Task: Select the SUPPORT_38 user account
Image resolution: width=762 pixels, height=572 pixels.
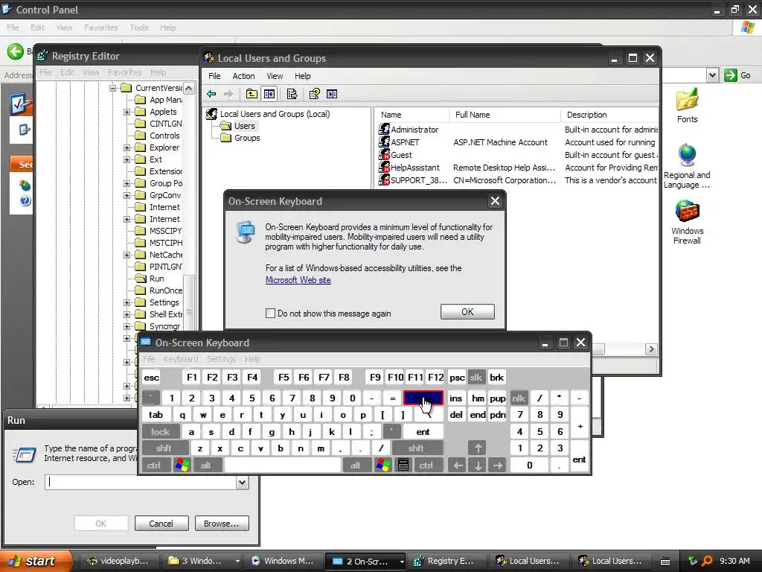Action: [x=418, y=180]
